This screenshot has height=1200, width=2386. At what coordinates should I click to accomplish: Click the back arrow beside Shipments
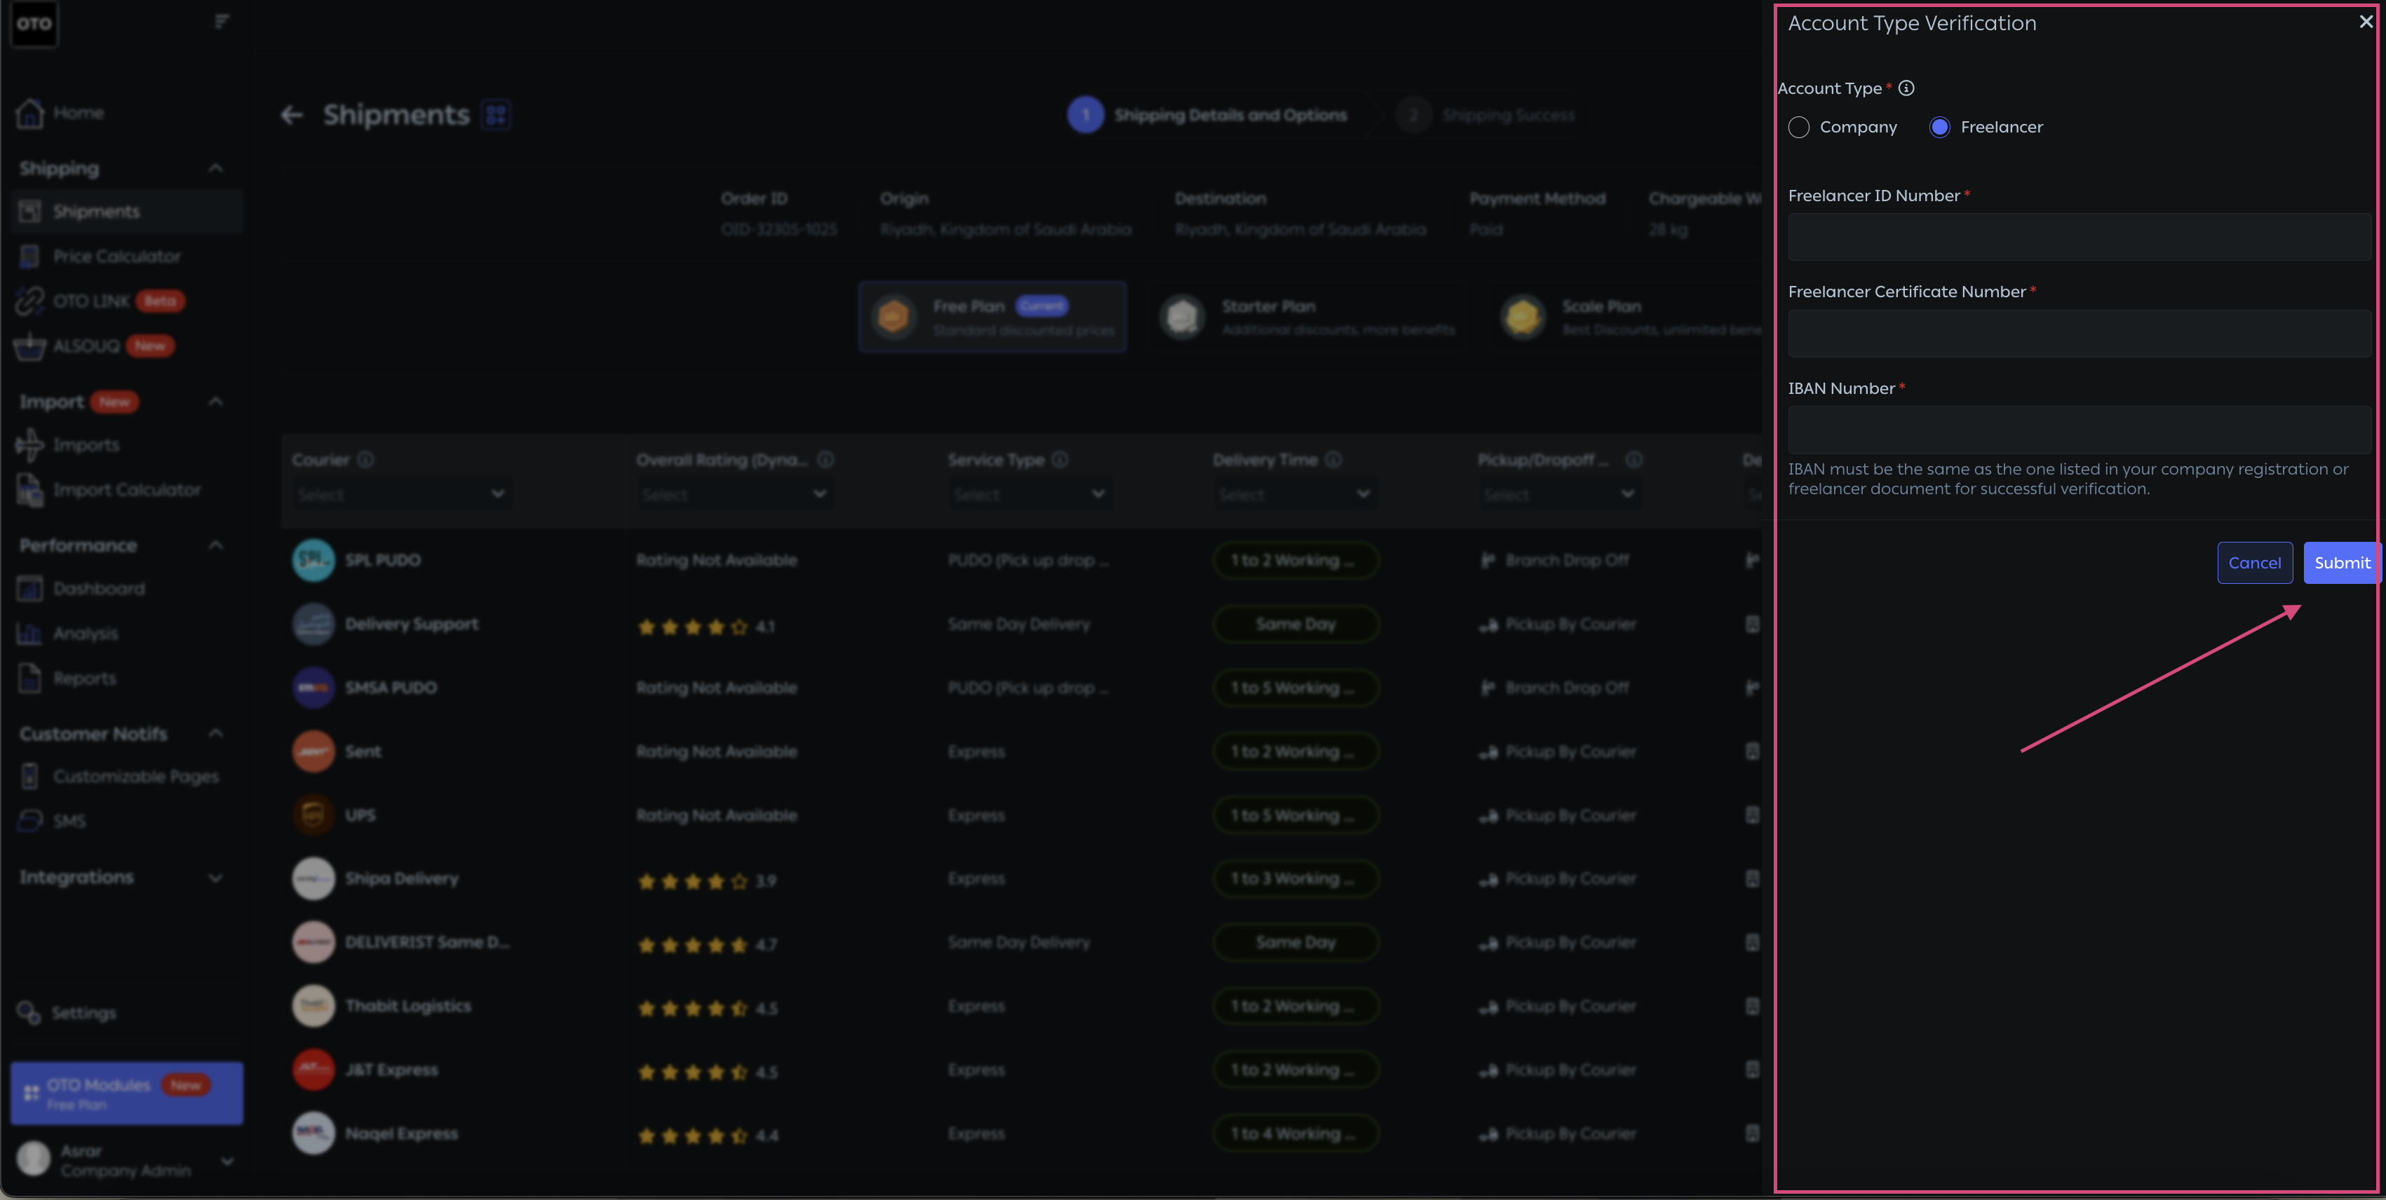(x=292, y=115)
